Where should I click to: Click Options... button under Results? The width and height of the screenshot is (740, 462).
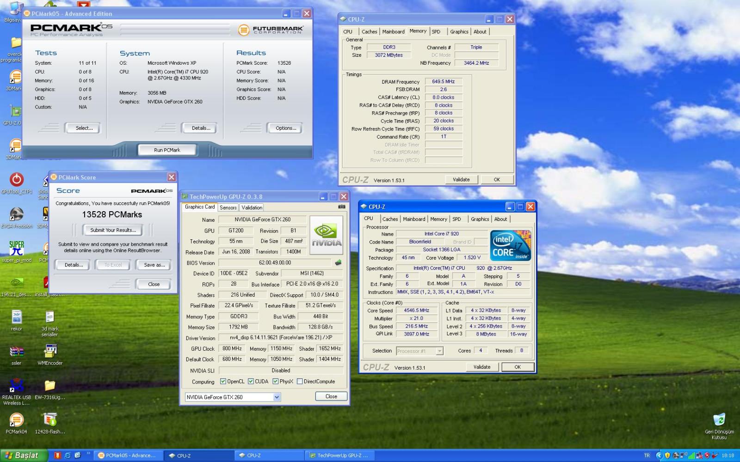[x=286, y=128]
